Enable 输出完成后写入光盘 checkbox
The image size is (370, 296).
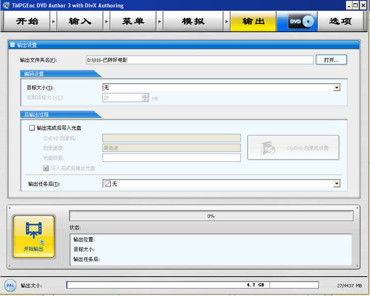(x=32, y=128)
